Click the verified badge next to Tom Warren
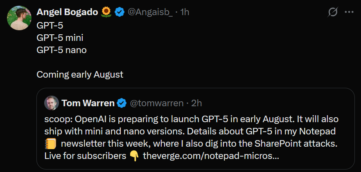The width and height of the screenshot is (361, 172). (x=122, y=103)
